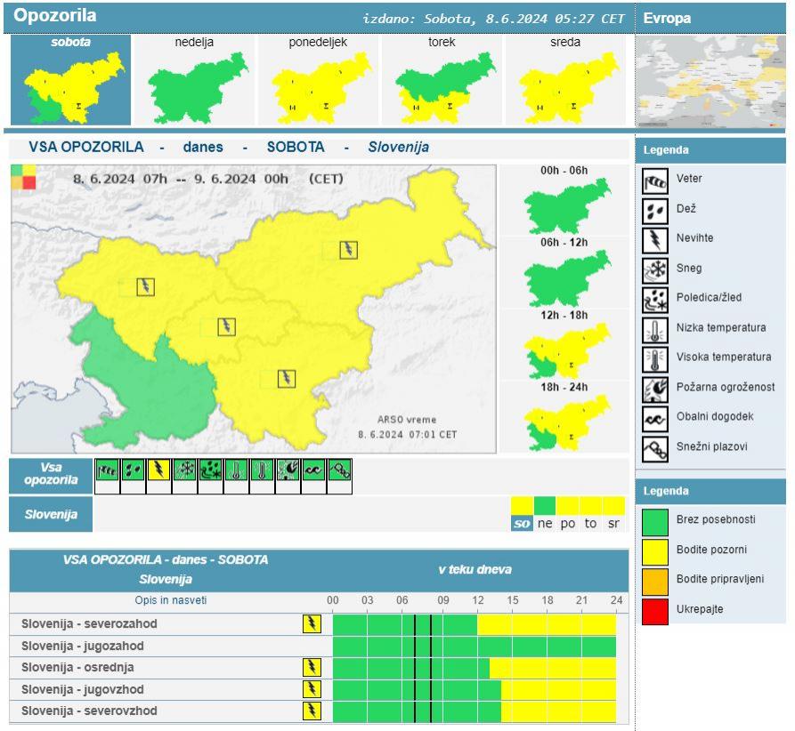The height and width of the screenshot is (731, 795).
Task: Switch to the torek warnings tab
Action: [x=442, y=80]
